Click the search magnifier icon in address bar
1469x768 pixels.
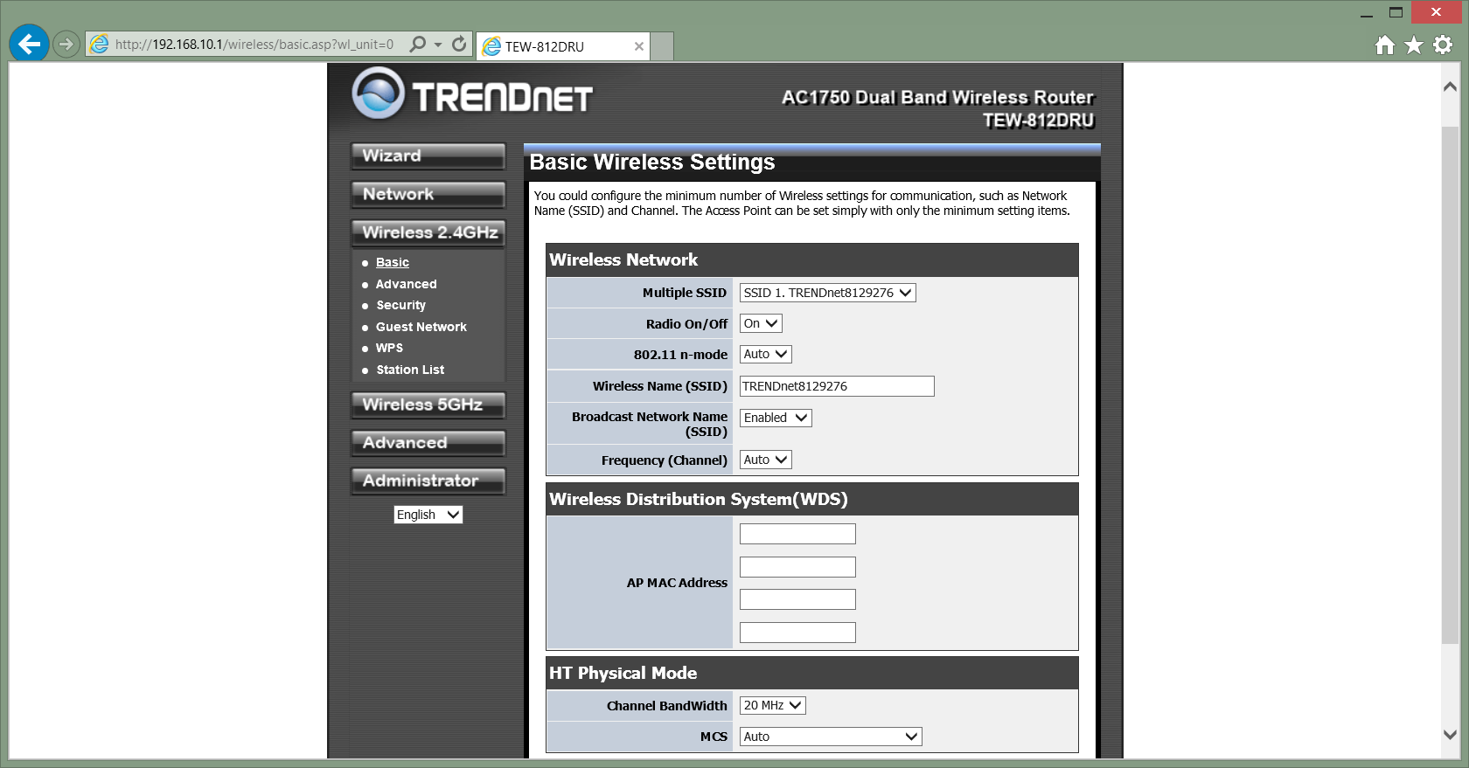click(418, 44)
